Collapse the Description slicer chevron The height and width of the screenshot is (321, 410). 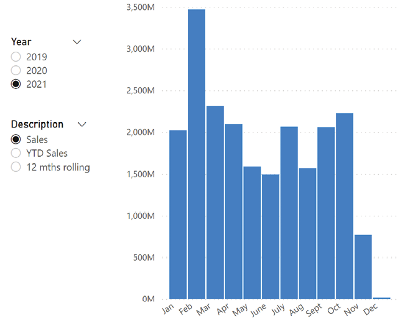[x=82, y=124]
